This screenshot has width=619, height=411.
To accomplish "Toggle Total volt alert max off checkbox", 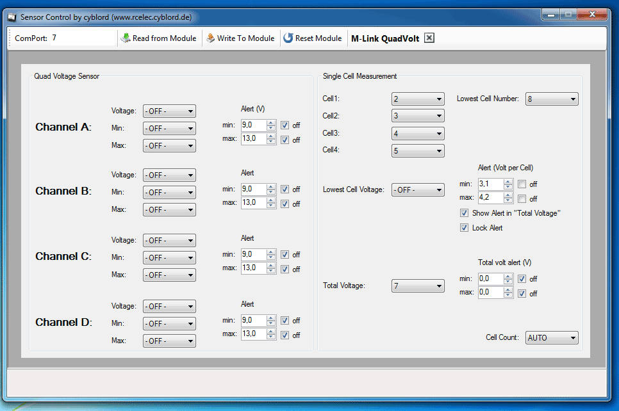I will coord(522,293).
